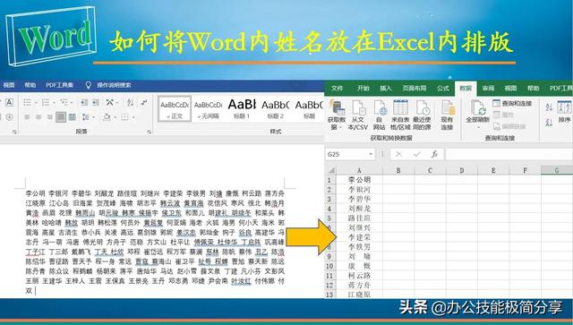Click the Excel formula bar input field
Image resolution: width=573 pixels, height=325 pixels.
point(509,154)
